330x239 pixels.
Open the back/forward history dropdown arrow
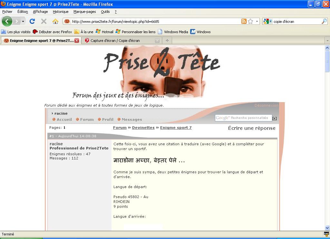pos(23,21)
